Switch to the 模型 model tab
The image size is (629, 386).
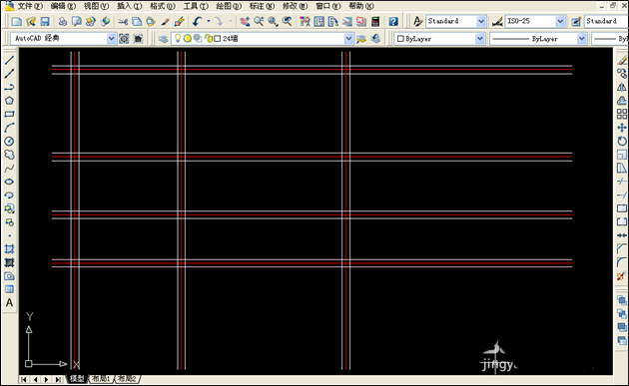click(77, 379)
